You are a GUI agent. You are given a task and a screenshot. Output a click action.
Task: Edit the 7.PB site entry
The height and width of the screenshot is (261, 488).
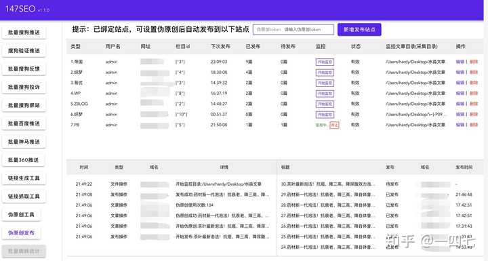[x=460, y=125]
